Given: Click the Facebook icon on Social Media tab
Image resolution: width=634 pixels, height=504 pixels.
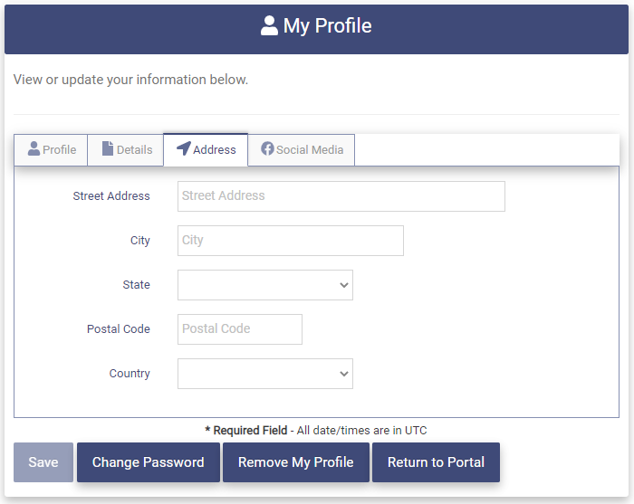Looking at the screenshot, I should (x=267, y=149).
